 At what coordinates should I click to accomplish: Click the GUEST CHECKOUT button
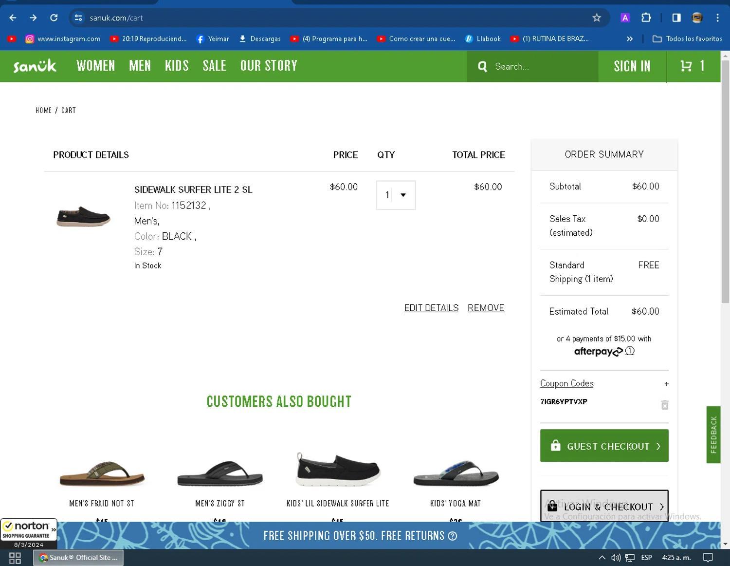coord(604,446)
